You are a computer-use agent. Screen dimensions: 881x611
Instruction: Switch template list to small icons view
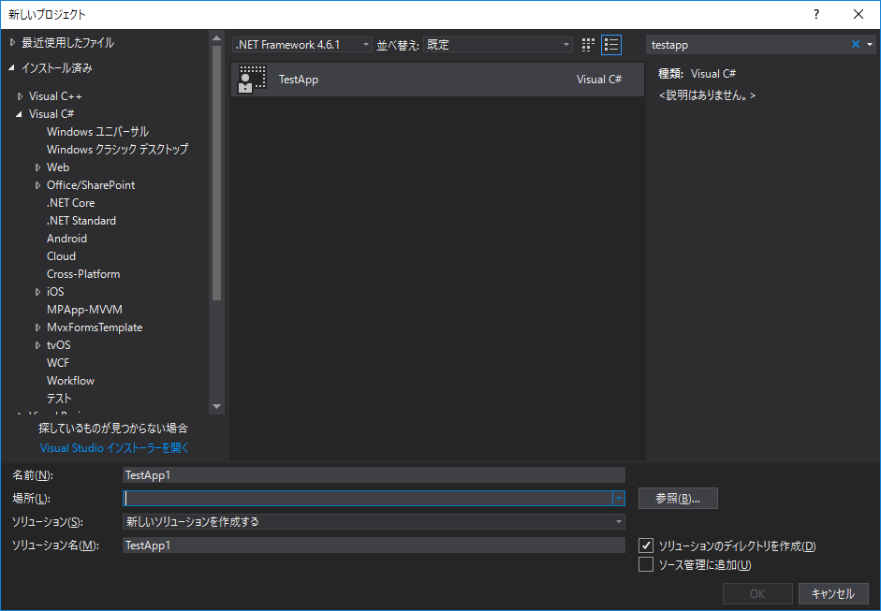587,44
